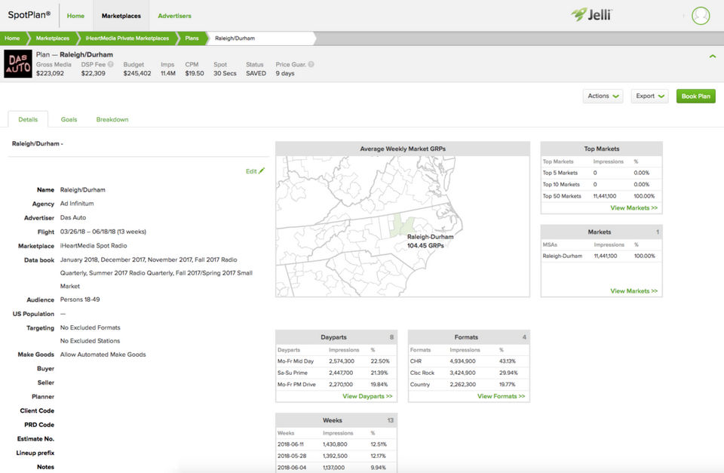Click the DSP Fee help icon

pos(111,64)
